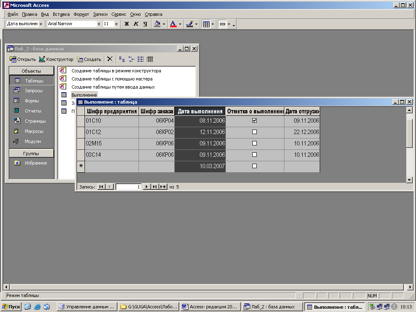Check completion mark for 01С12 row
Screen dimensions: 416x312
tap(254, 132)
